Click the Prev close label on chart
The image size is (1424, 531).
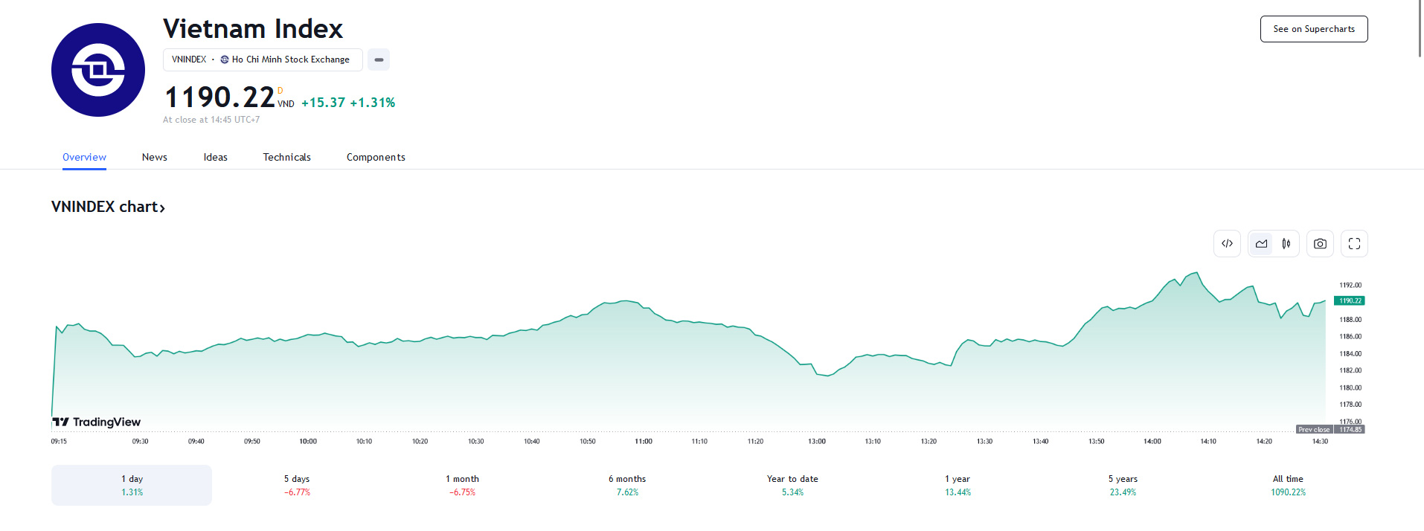click(1314, 430)
